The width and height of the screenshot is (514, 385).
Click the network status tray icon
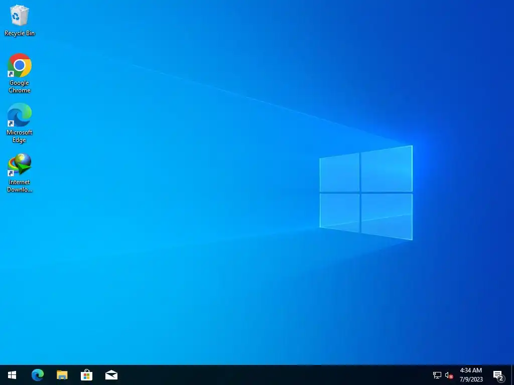pos(437,375)
